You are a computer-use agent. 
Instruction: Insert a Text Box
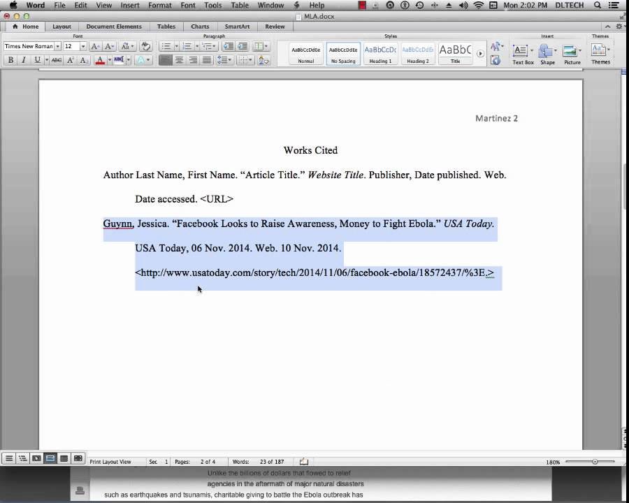click(521, 50)
